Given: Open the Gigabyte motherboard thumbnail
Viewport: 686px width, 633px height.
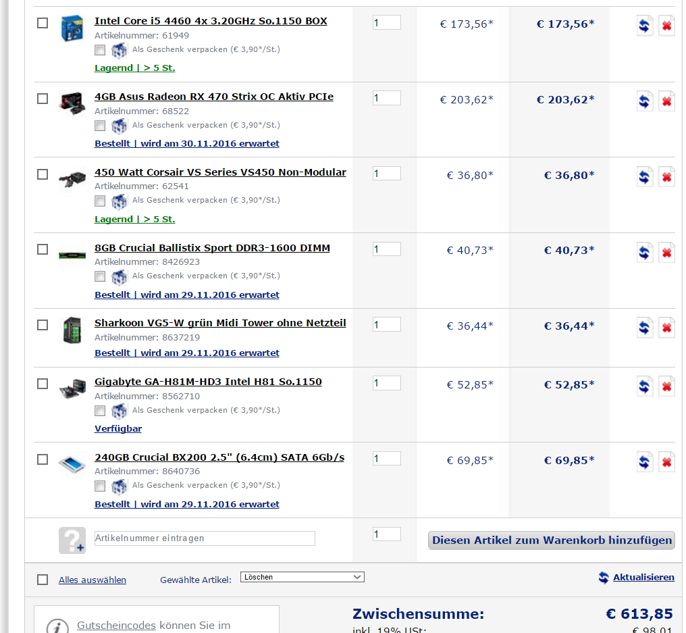Looking at the screenshot, I should click(x=72, y=388).
